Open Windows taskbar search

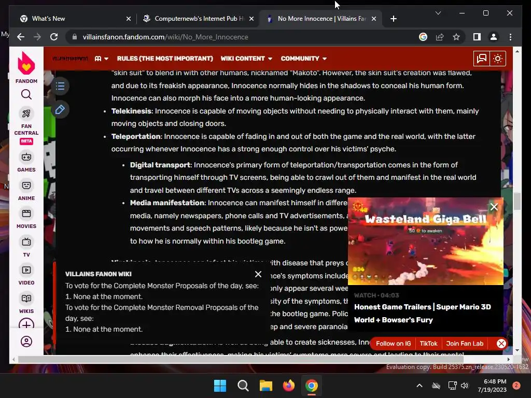243,386
